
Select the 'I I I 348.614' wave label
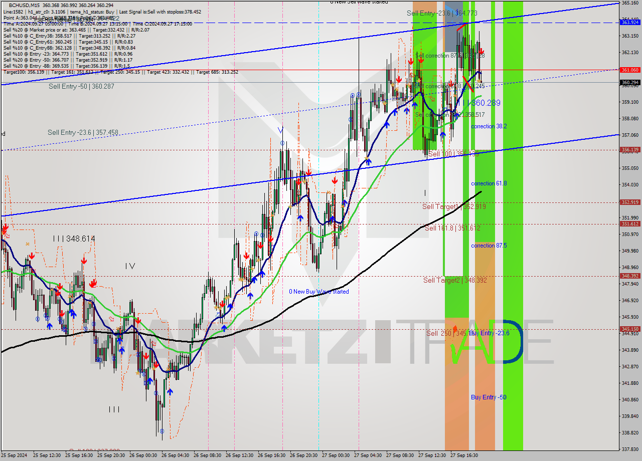[x=74, y=239]
